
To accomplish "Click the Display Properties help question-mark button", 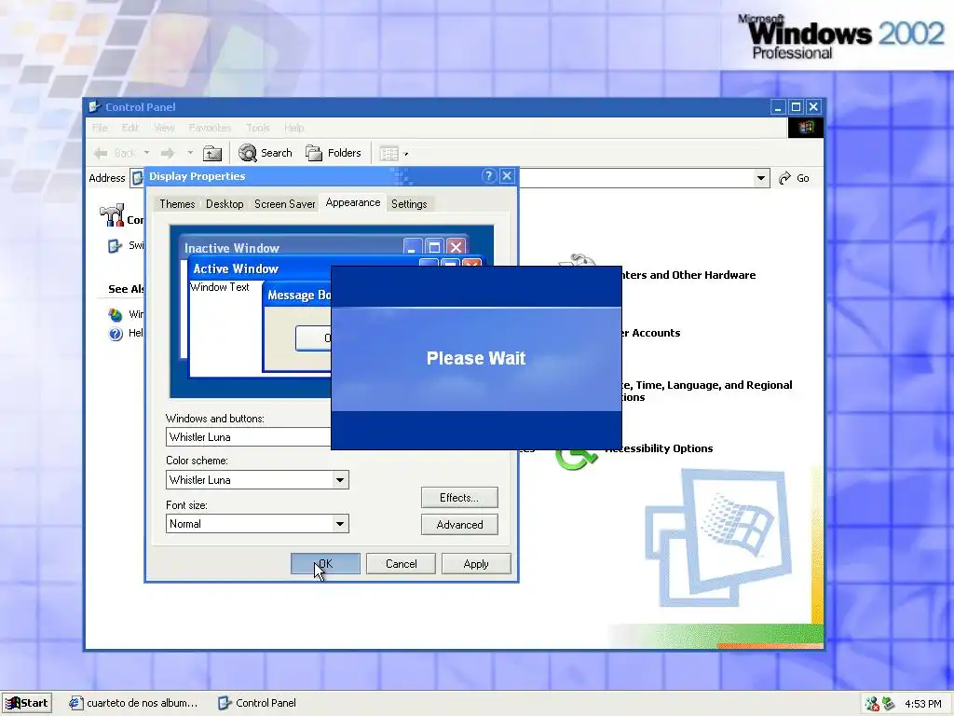I will 488,176.
